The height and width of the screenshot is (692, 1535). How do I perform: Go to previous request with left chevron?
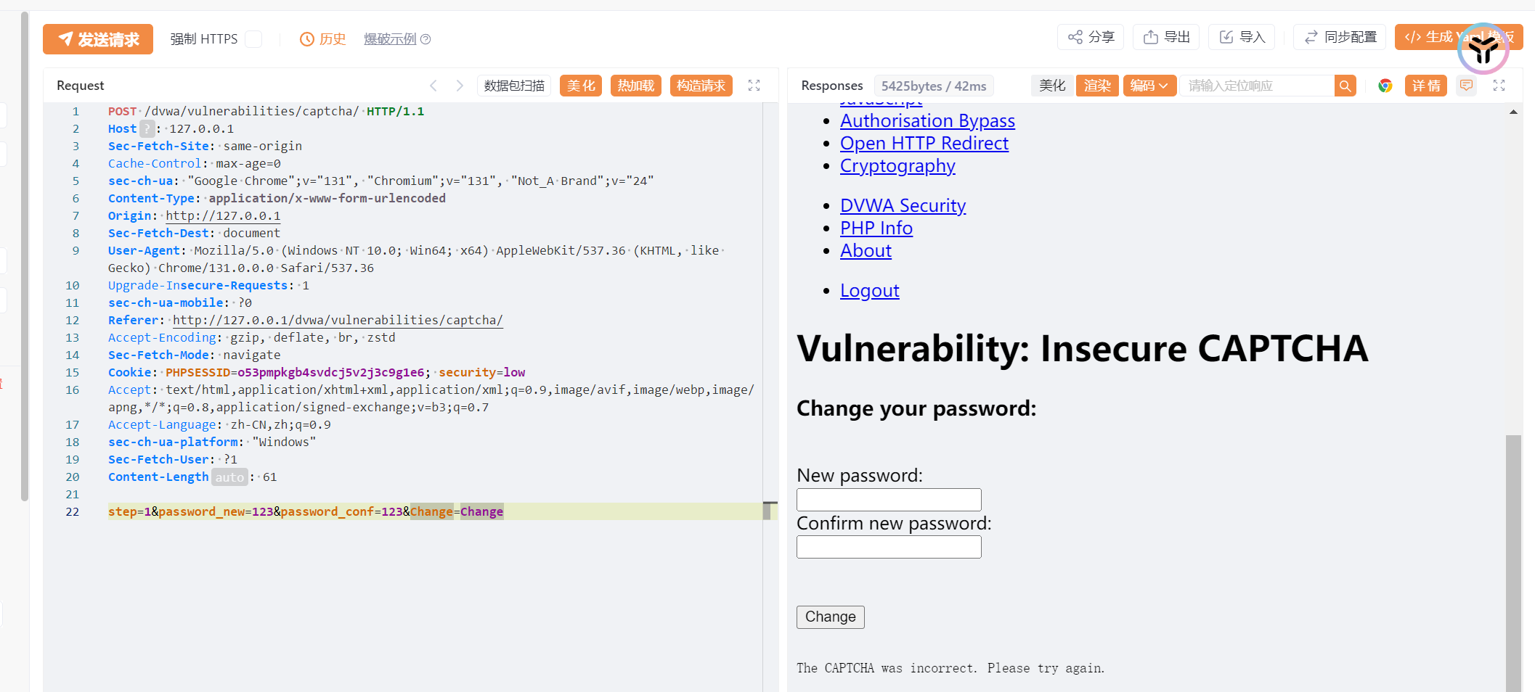click(433, 86)
